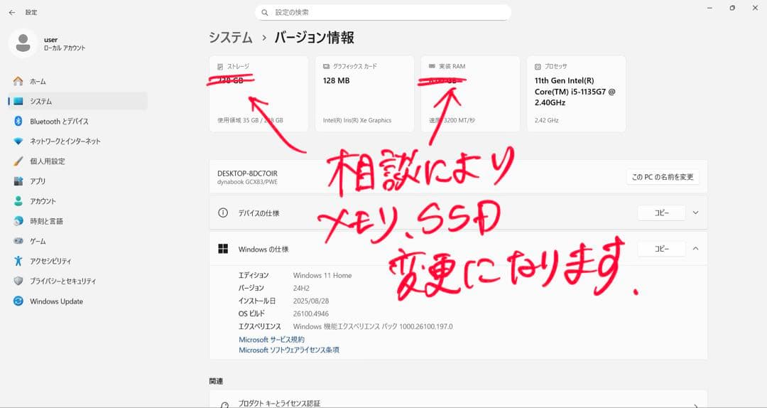
Task: Focus the 設定の検索 search box
Action: [x=383, y=12]
